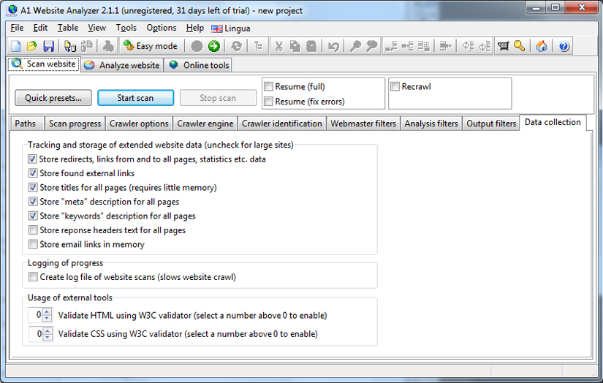This screenshot has width=603, height=383.
Task: Open the Crawler identification tab
Action: click(x=282, y=124)
